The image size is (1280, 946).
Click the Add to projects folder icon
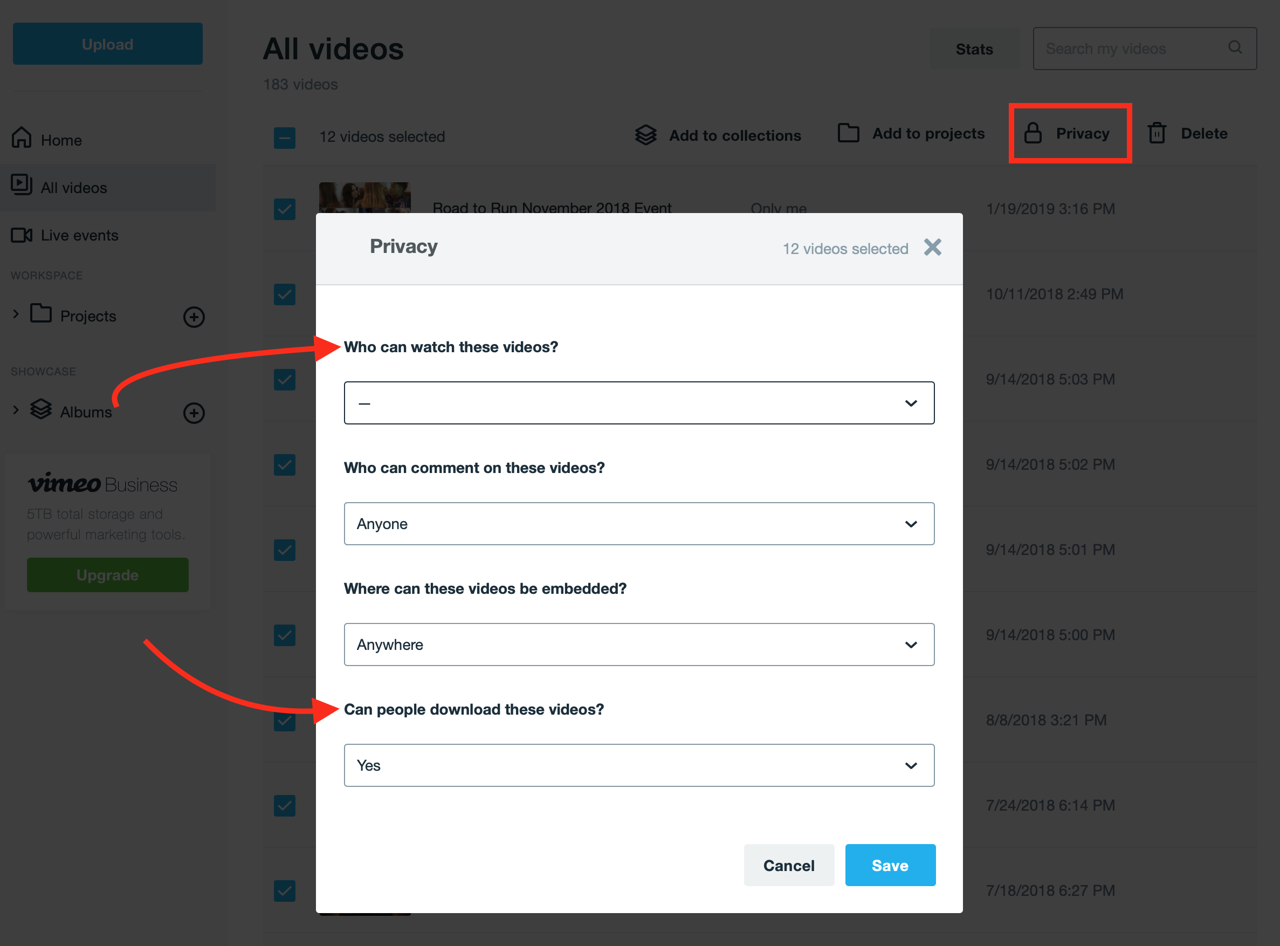tap(848, 133)
